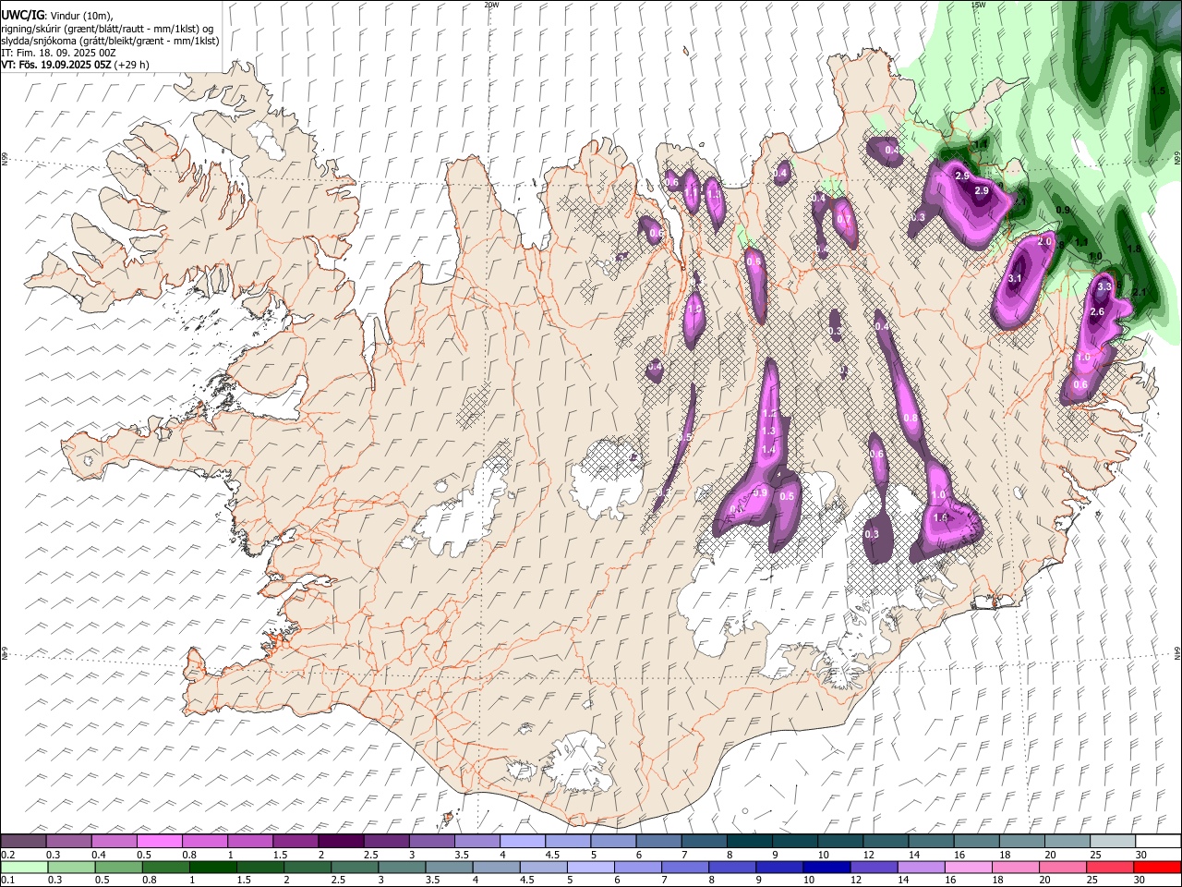Click the 0.4 swatch in the top scale

tap(114, 841)
